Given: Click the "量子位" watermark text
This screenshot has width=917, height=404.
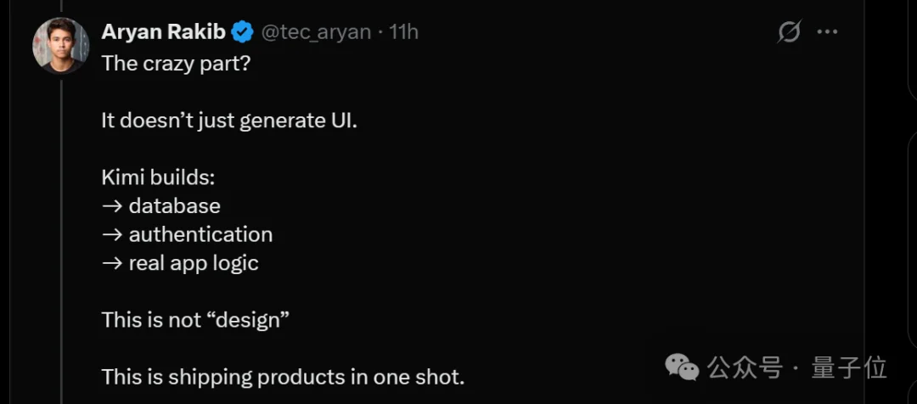Looking at the screenshot, I should click(850, 368).
